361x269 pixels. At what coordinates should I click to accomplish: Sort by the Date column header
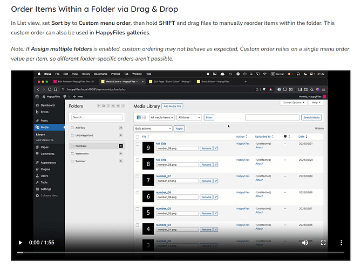303,137
